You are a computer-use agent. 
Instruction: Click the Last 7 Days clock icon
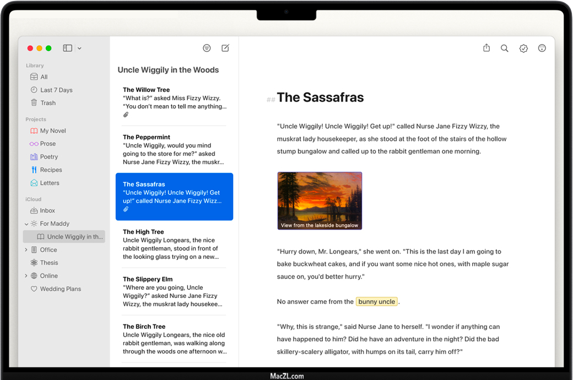(34, 90)
